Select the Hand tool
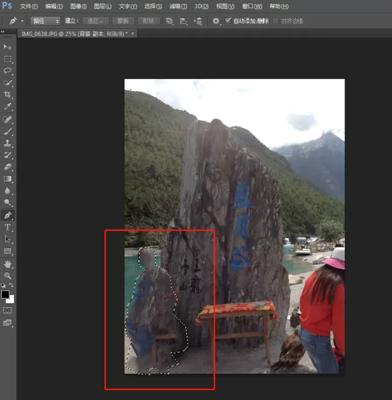Screen dimensions: 392x400 pos(8,264)
